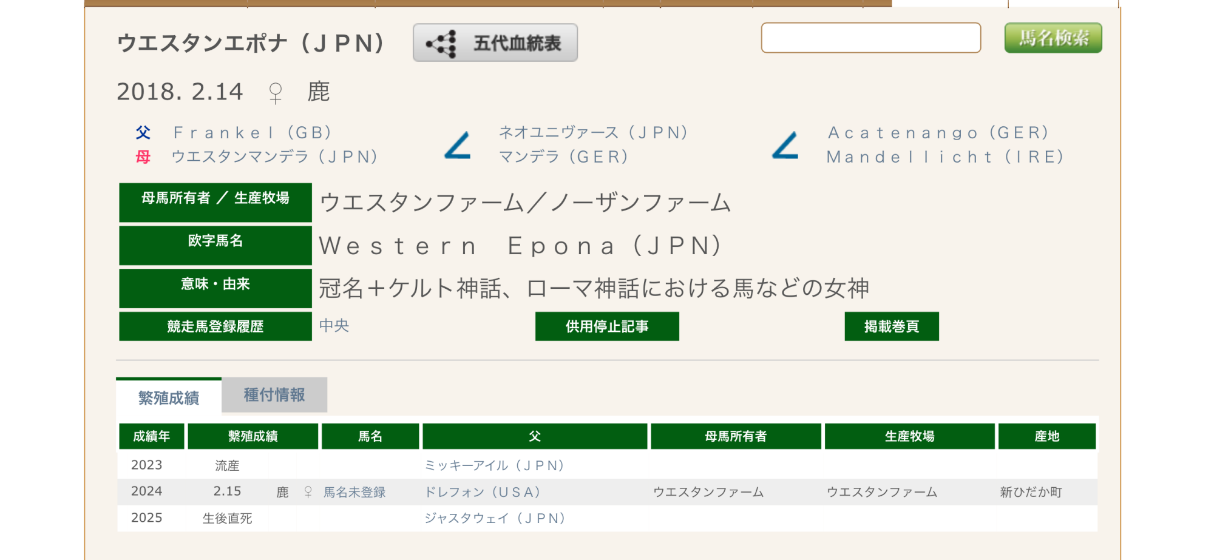1214x560 pixels.
Task: Open sire ジャスタウェイ (JPN) in 2025 row
Action: click(x=495, y=518)
